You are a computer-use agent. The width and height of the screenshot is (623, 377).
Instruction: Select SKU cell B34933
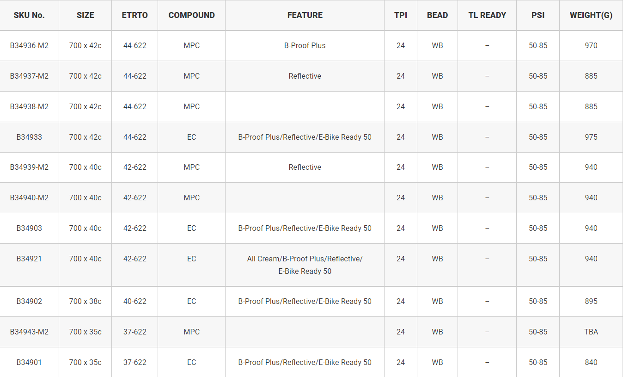click(x=29, y=137)
